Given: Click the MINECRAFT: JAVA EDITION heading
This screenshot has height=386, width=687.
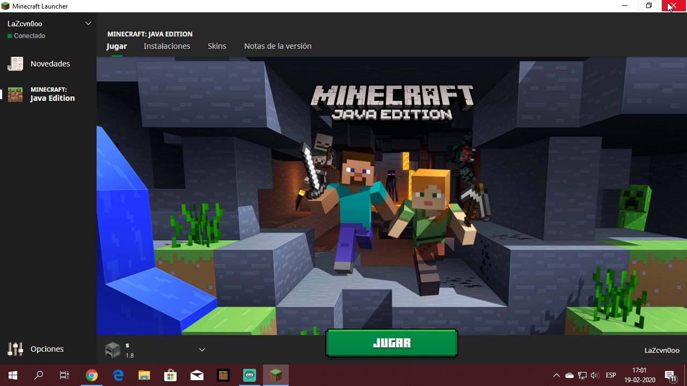Looking at the screenshot, I should 150,34.
